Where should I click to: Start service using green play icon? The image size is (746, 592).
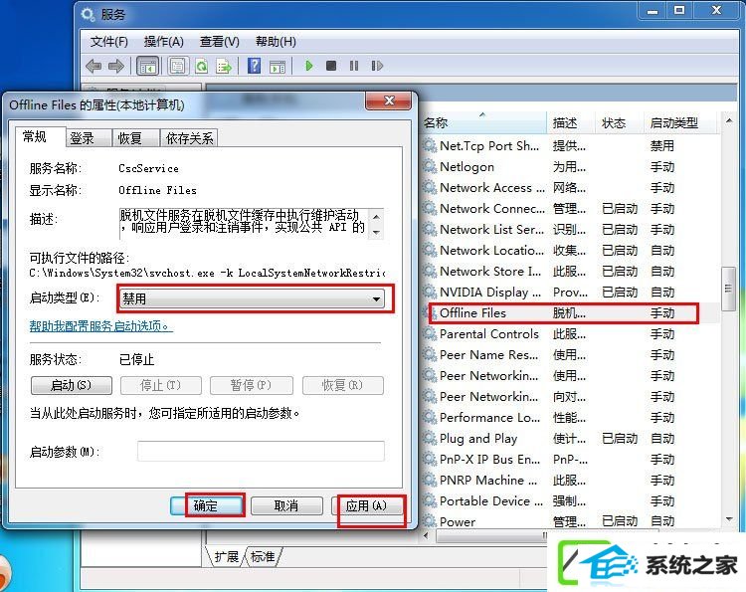coord(308,66)
